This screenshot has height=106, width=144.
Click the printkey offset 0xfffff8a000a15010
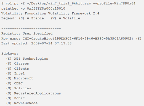click(x=46, y=8)
